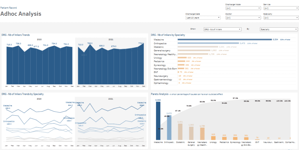Click the 2020 Medecine start label with 220.0

coord(8,107)
